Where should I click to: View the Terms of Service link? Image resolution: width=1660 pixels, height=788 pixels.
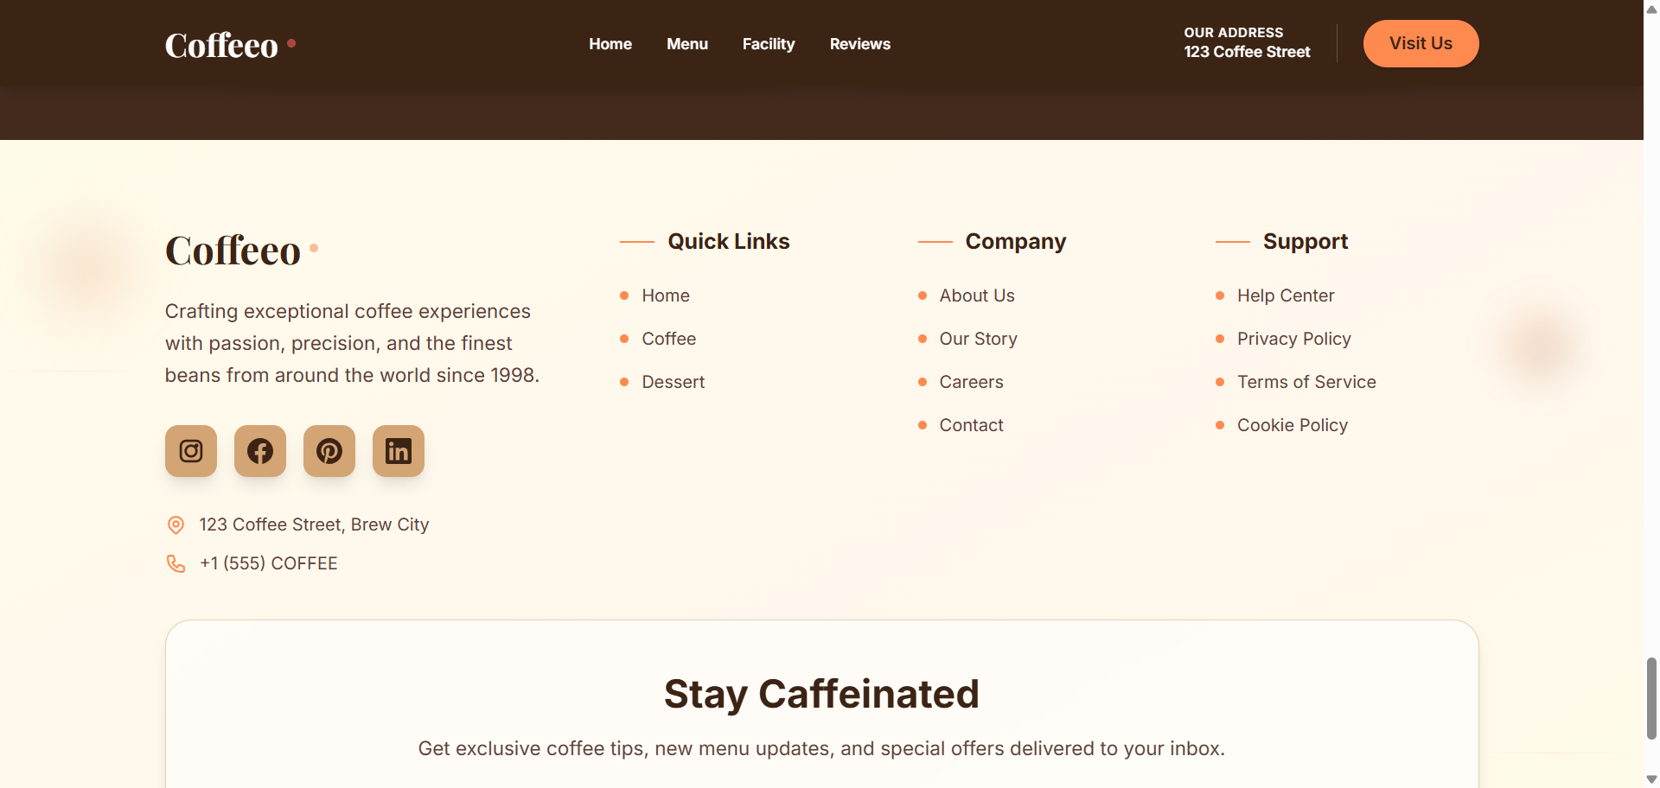pyautogui.click(x=1306, y=382)
